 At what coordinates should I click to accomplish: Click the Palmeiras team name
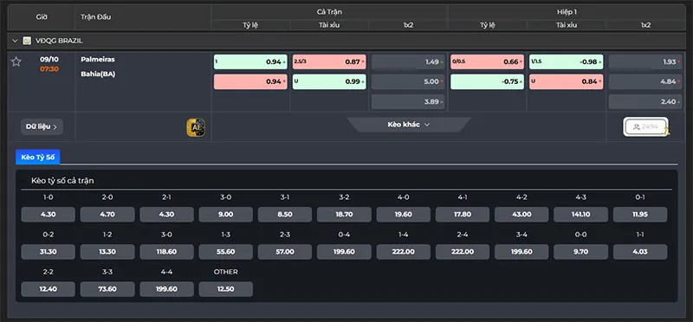[98, 59]
